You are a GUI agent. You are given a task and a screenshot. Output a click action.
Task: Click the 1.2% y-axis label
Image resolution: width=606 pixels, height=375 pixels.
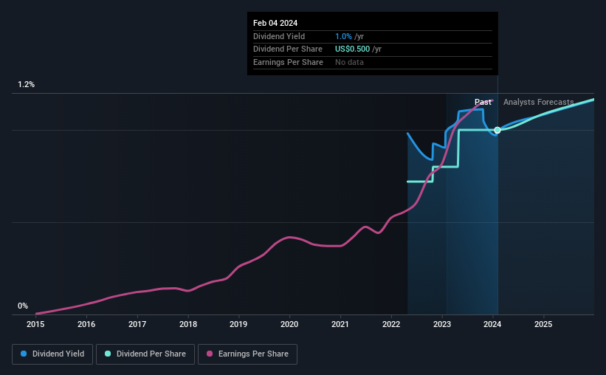tap(27, 84)
